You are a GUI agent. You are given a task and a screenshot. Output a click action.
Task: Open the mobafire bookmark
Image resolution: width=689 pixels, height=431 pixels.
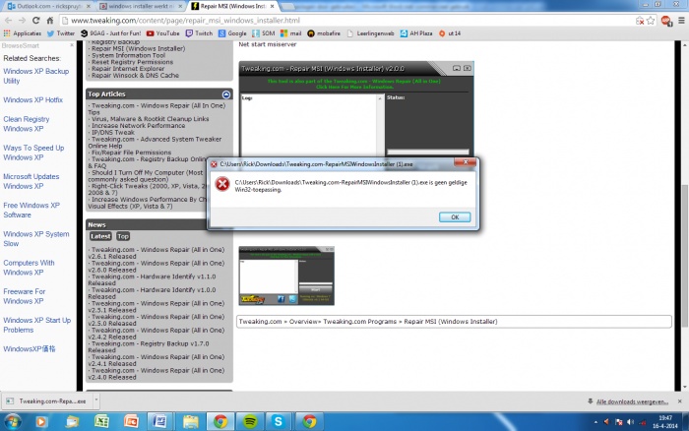coord(324,33)
